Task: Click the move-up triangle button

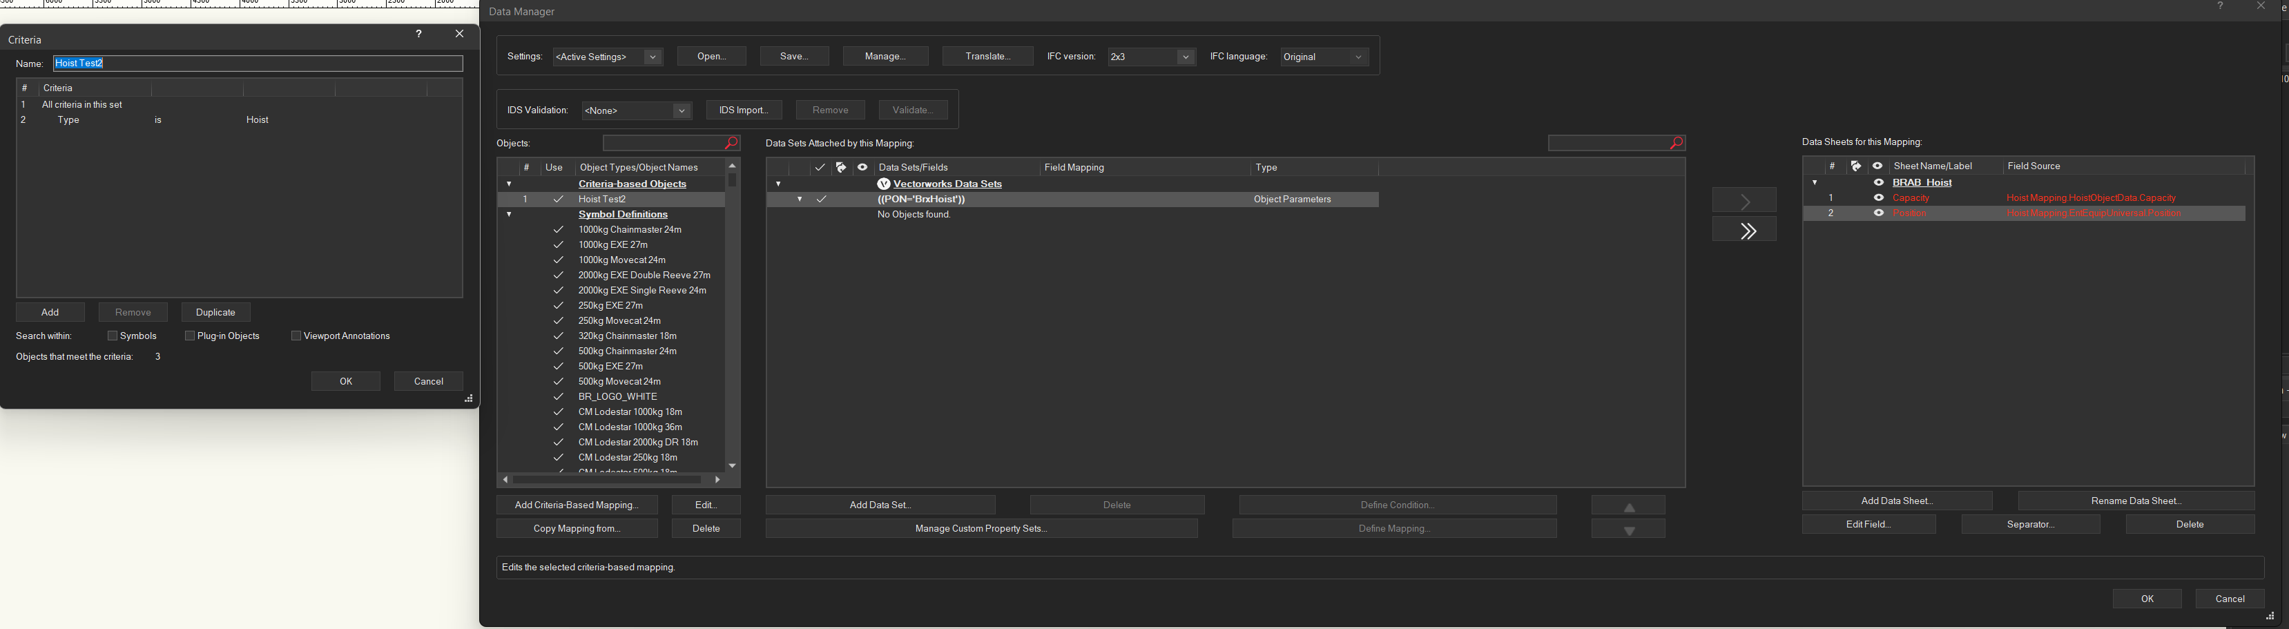Action: (1628, 506)
